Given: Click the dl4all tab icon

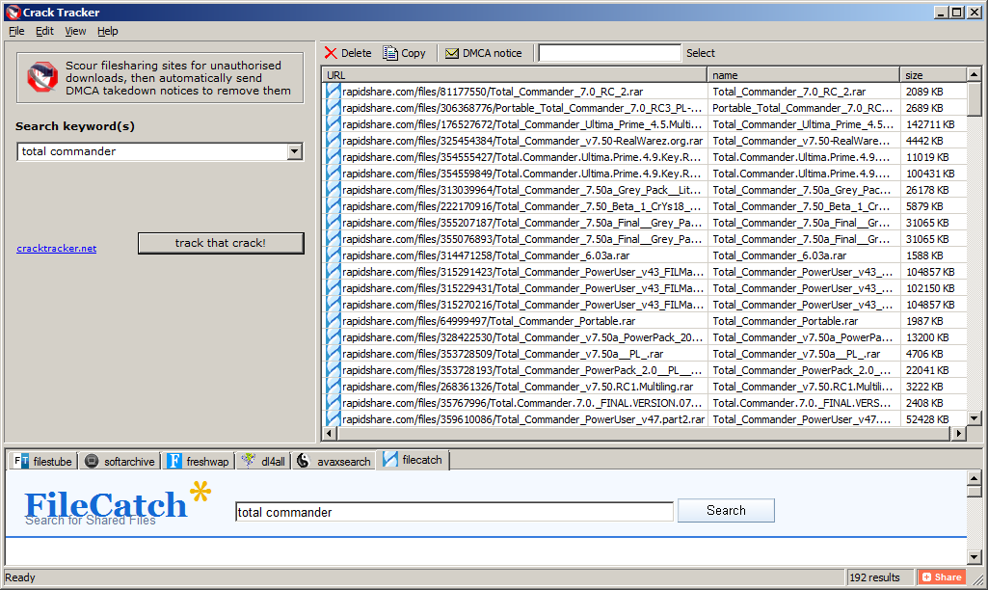Looking at the screenshot, I should click(x=248, y=461).
